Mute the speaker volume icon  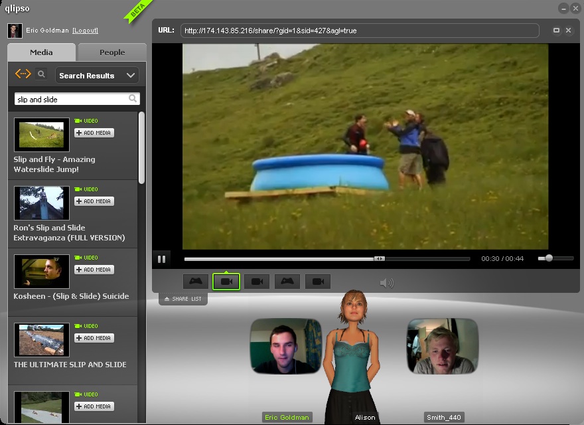386,283
